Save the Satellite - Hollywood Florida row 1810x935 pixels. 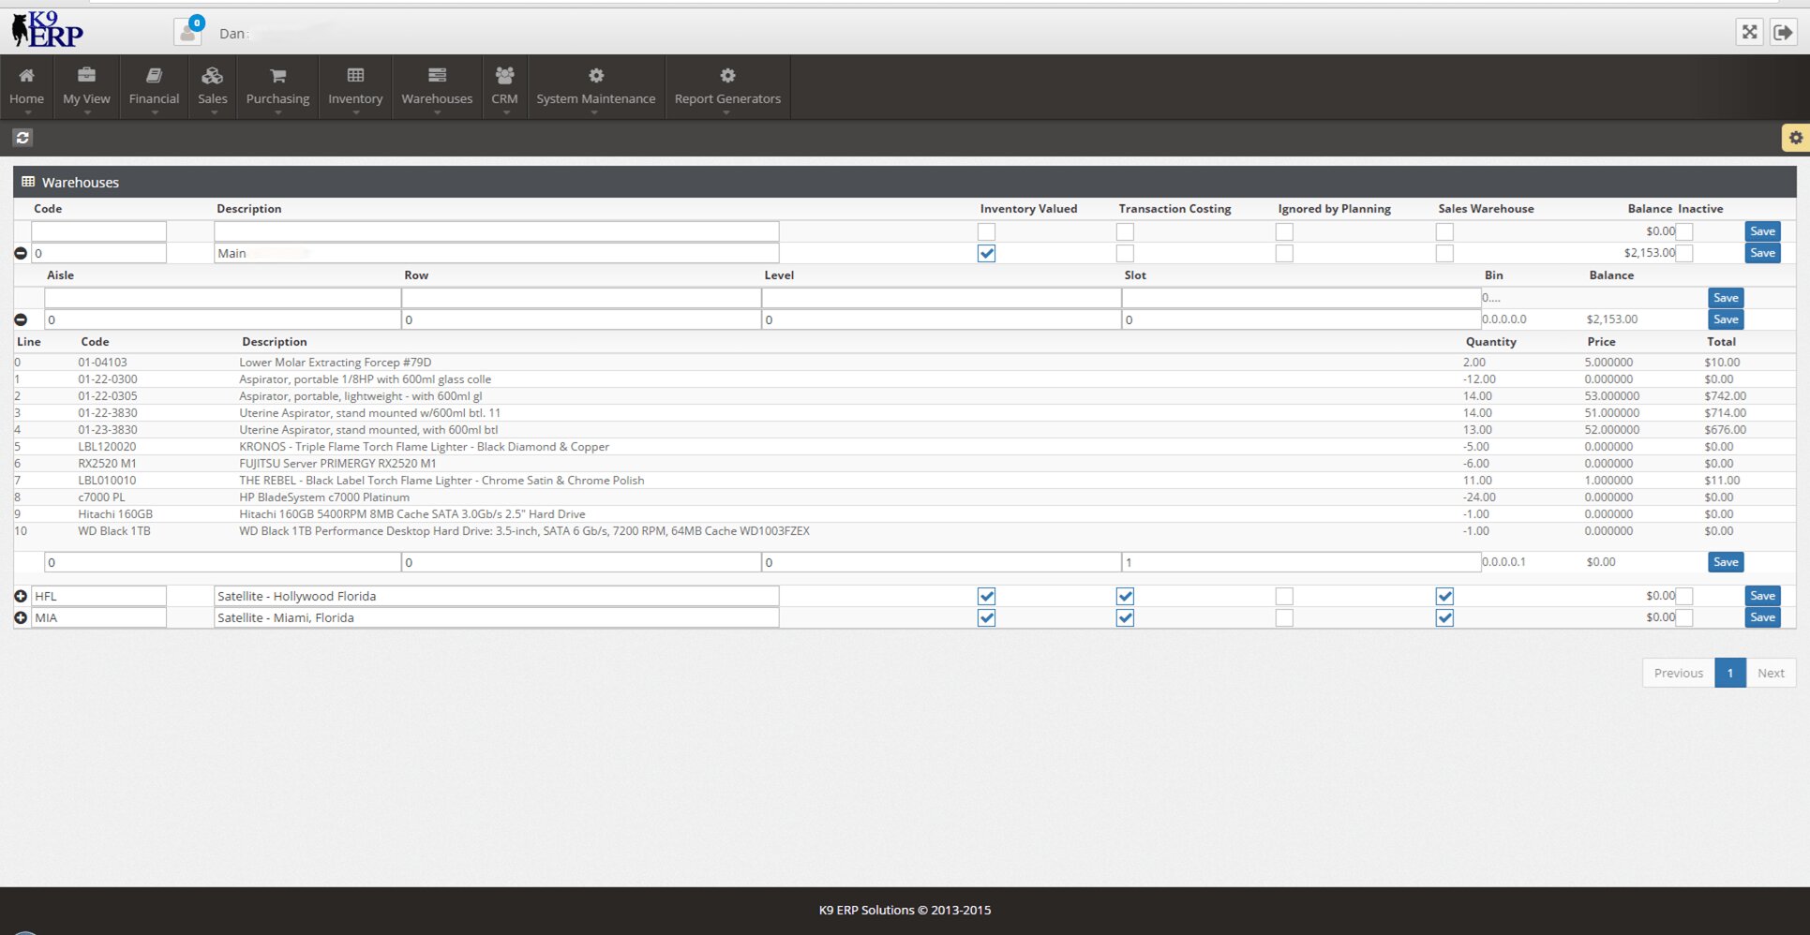1761,596
